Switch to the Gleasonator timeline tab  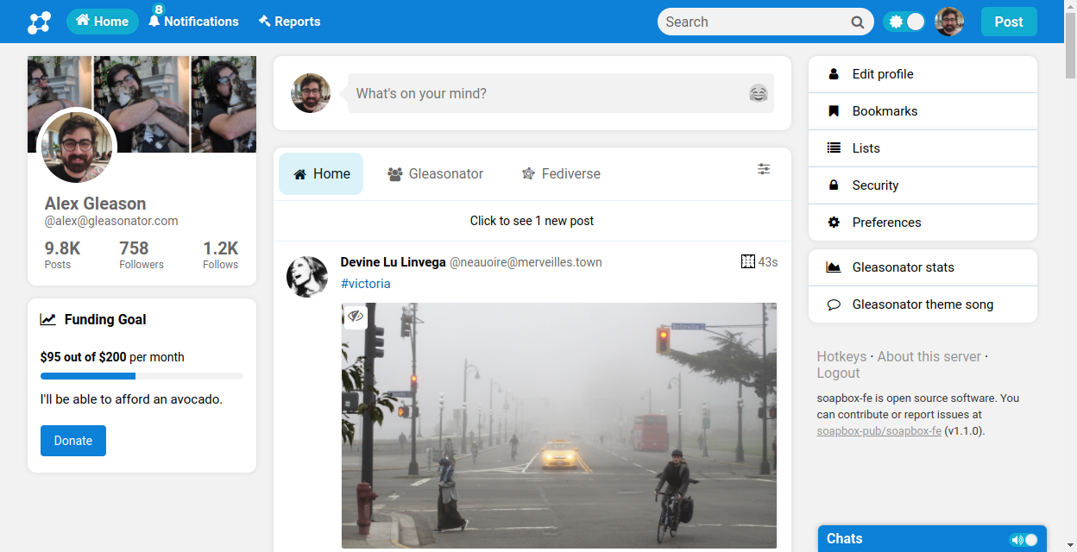click(x=435, y=174)
